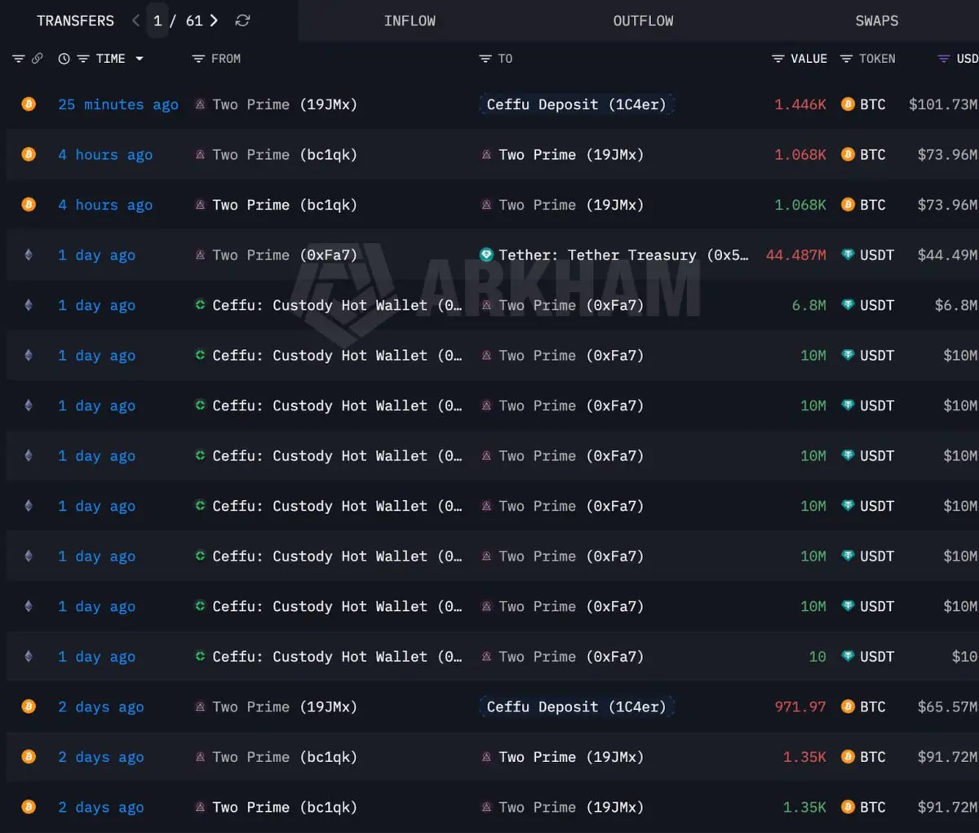Select the 971.97 value cell

click(x=800, y=707)
